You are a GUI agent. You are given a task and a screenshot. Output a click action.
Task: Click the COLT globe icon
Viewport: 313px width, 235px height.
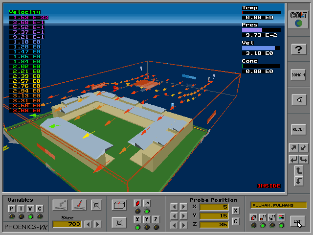[x=299, y=20]
